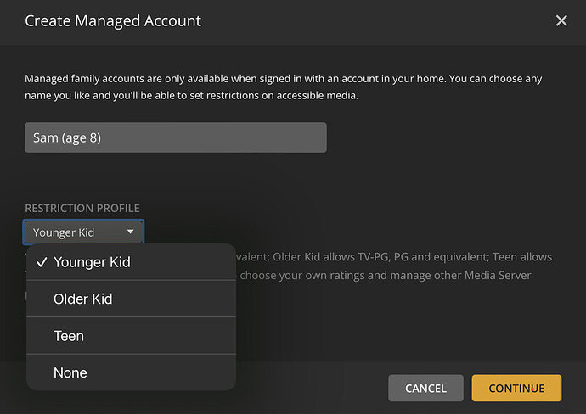Click the managed family accounts description paragraph
586x414 pixels.
coord(284,87)
